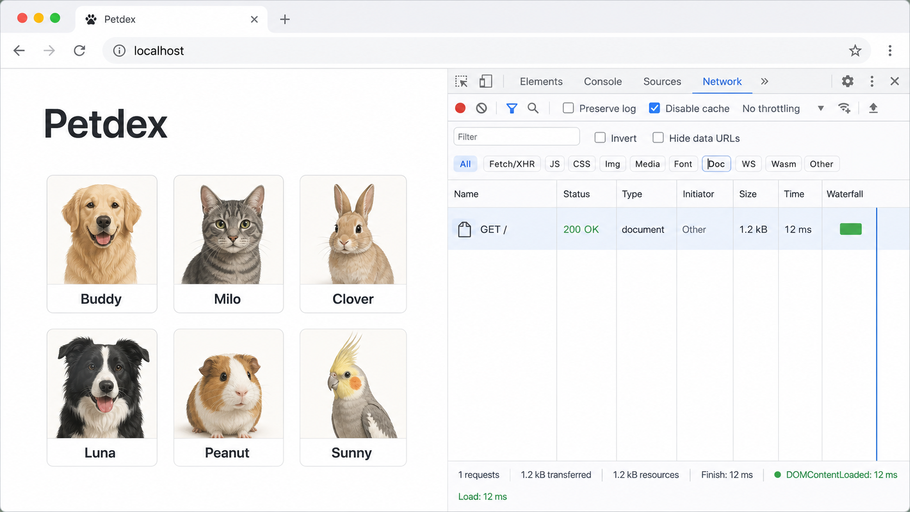Viewport: 910px width, 512px height.
Task: Open a new browser tab
Action: click(x=285, y=20)
